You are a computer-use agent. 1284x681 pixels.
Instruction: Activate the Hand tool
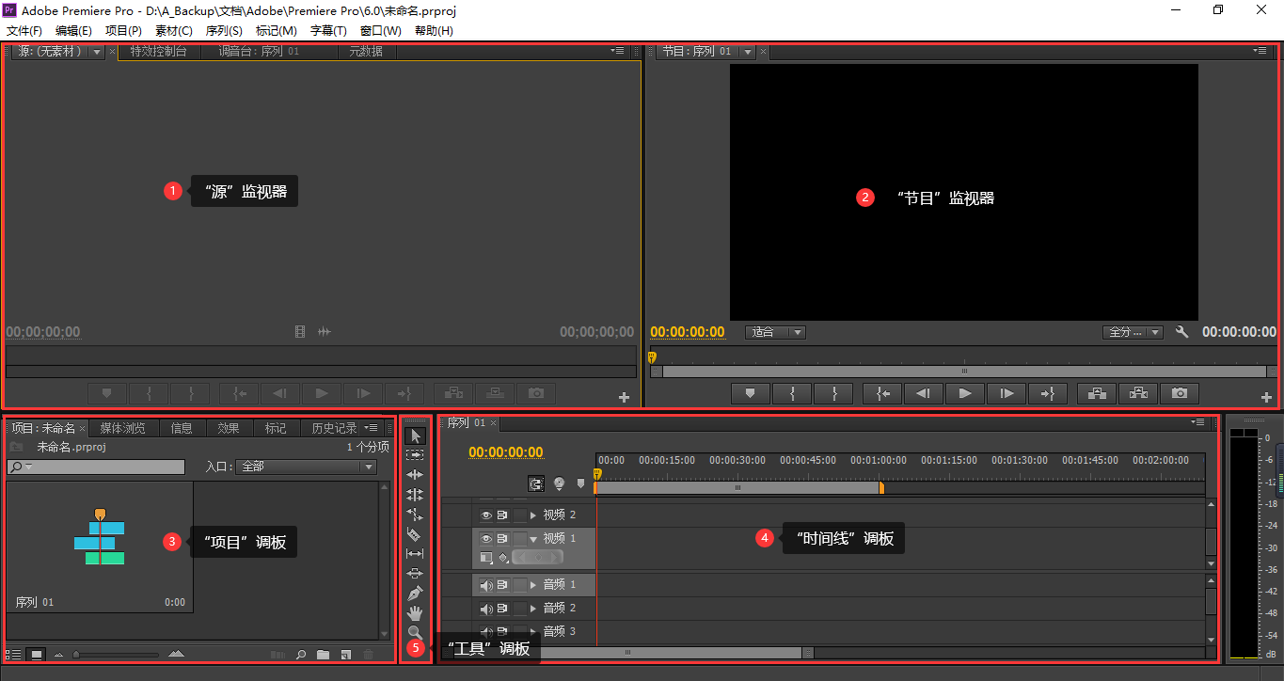point(415,612)
